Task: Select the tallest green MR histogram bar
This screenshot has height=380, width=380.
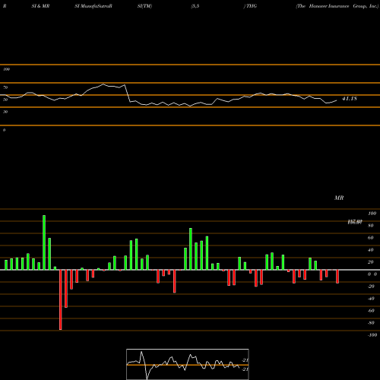Action: pos(44,242)
